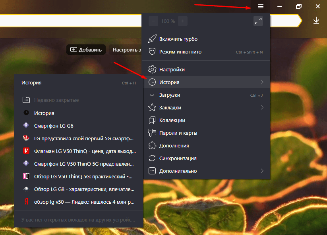
Task: Select Включить турбо menu entry
Action: pyautogui.click(x=206, y=39)
